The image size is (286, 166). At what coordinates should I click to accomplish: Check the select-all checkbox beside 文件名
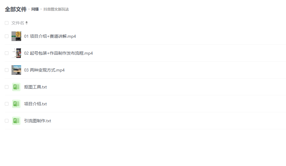click(7, 23)
